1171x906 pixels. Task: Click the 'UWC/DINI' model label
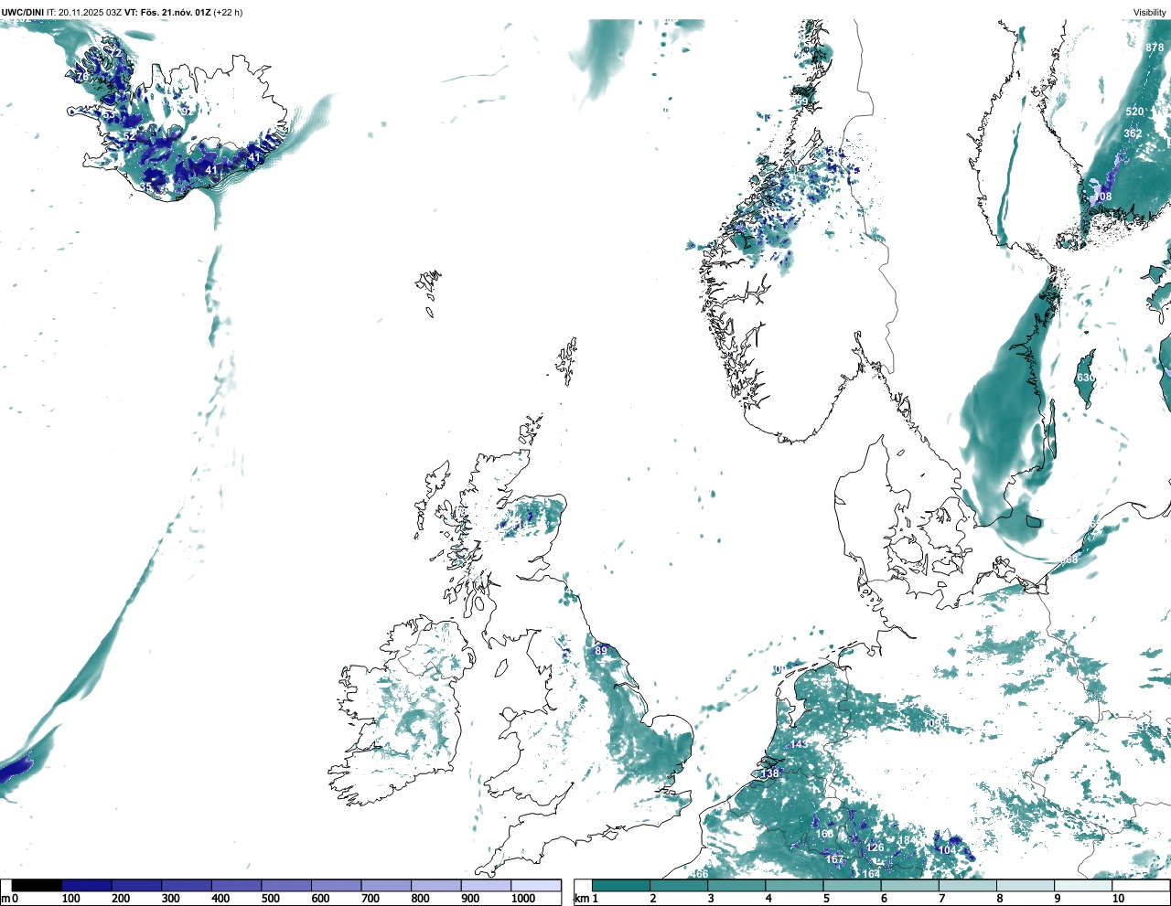click(23, 12)
